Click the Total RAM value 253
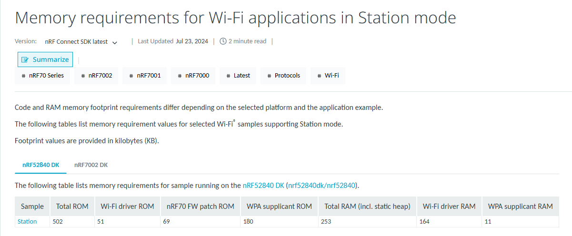 327,222
